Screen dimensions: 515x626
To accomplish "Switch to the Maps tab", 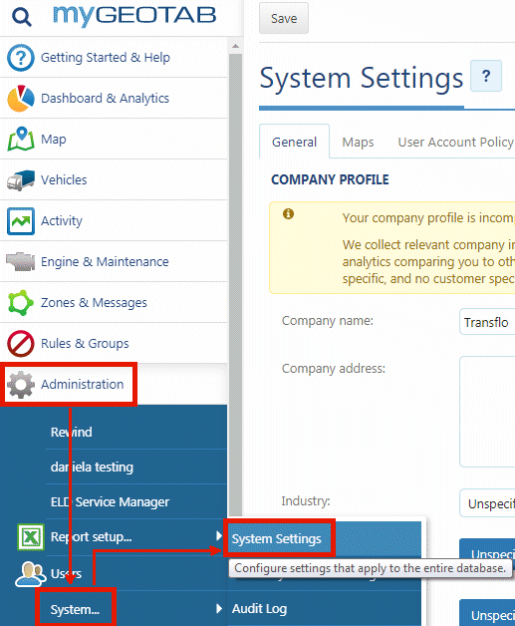I will coord(358,143).
